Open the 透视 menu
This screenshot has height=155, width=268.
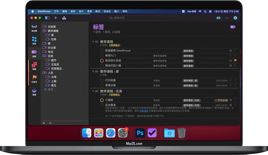click(90, 11)
